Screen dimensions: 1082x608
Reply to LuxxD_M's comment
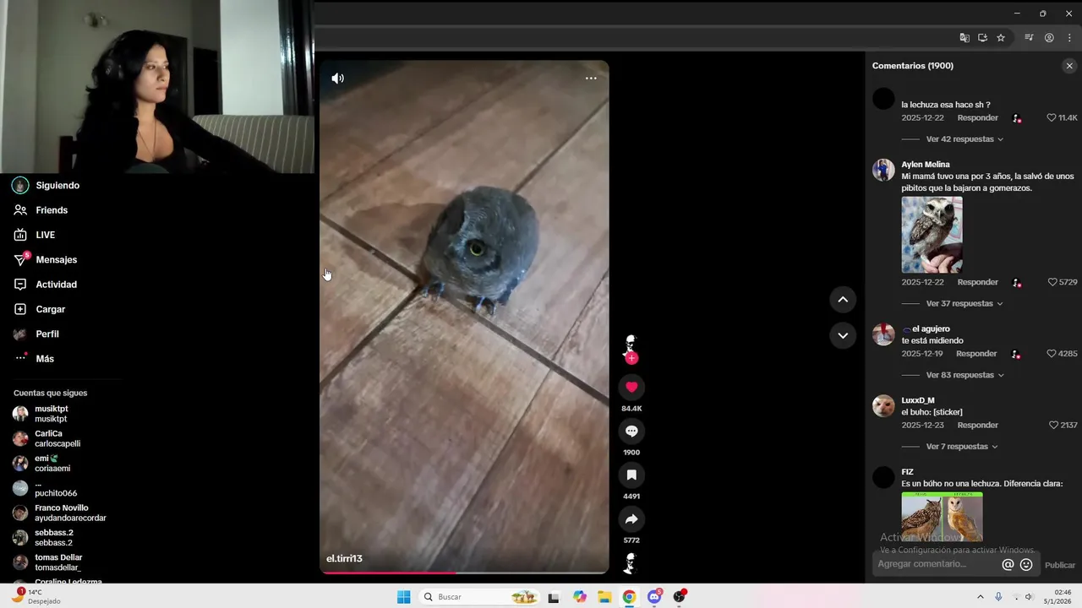[x=977, y=426]
